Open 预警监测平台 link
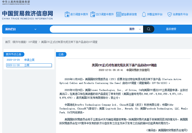192x133 pixels. [155, 15]
